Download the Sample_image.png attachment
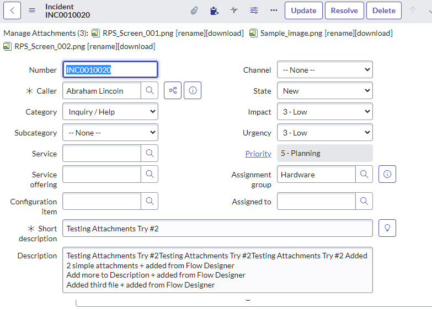The width and height of the screenshot is (432, 309). pos(374,33)
